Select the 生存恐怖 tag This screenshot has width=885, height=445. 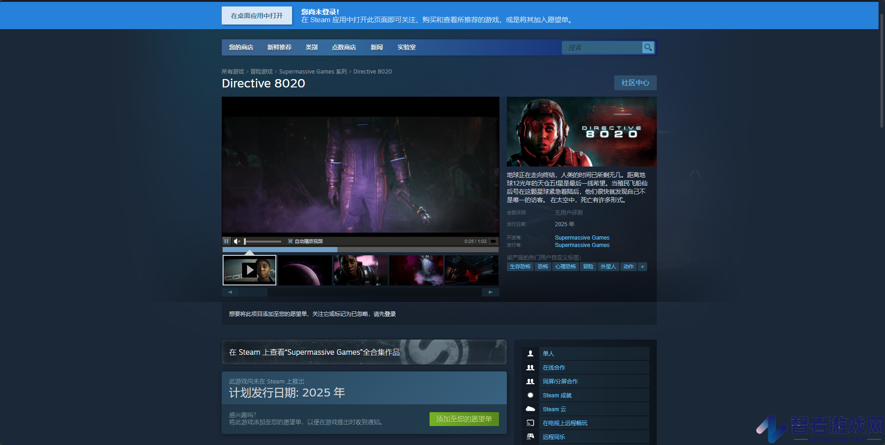520,266
